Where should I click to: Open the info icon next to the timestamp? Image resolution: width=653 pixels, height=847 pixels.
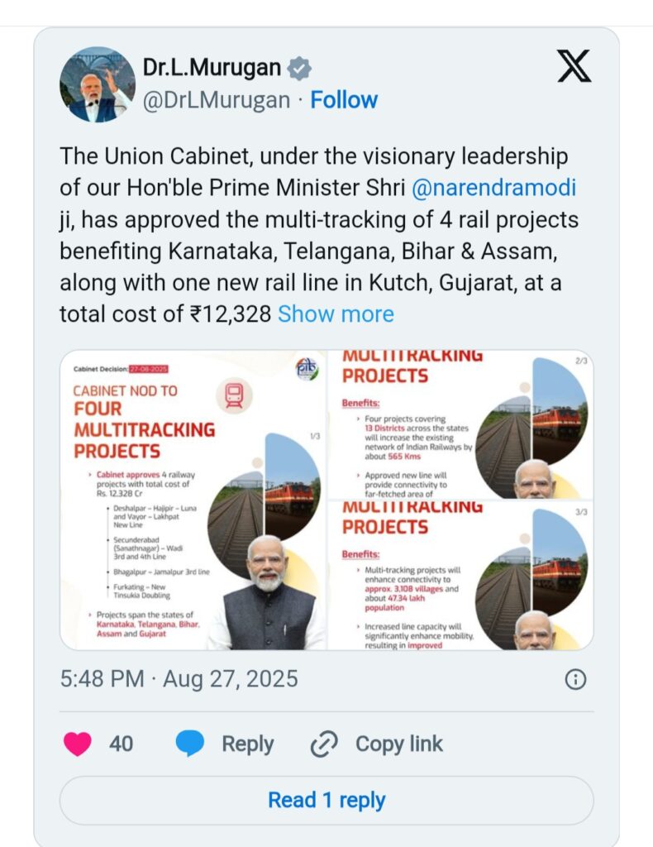pyautogui.click(x=574, y=679)
